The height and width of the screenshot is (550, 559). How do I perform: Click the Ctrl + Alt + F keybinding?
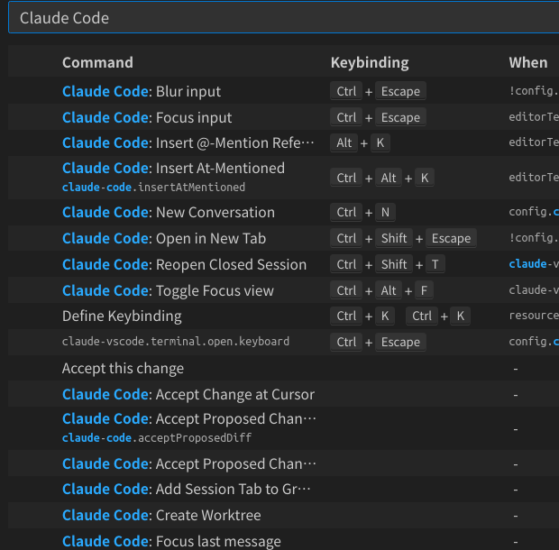381,290
